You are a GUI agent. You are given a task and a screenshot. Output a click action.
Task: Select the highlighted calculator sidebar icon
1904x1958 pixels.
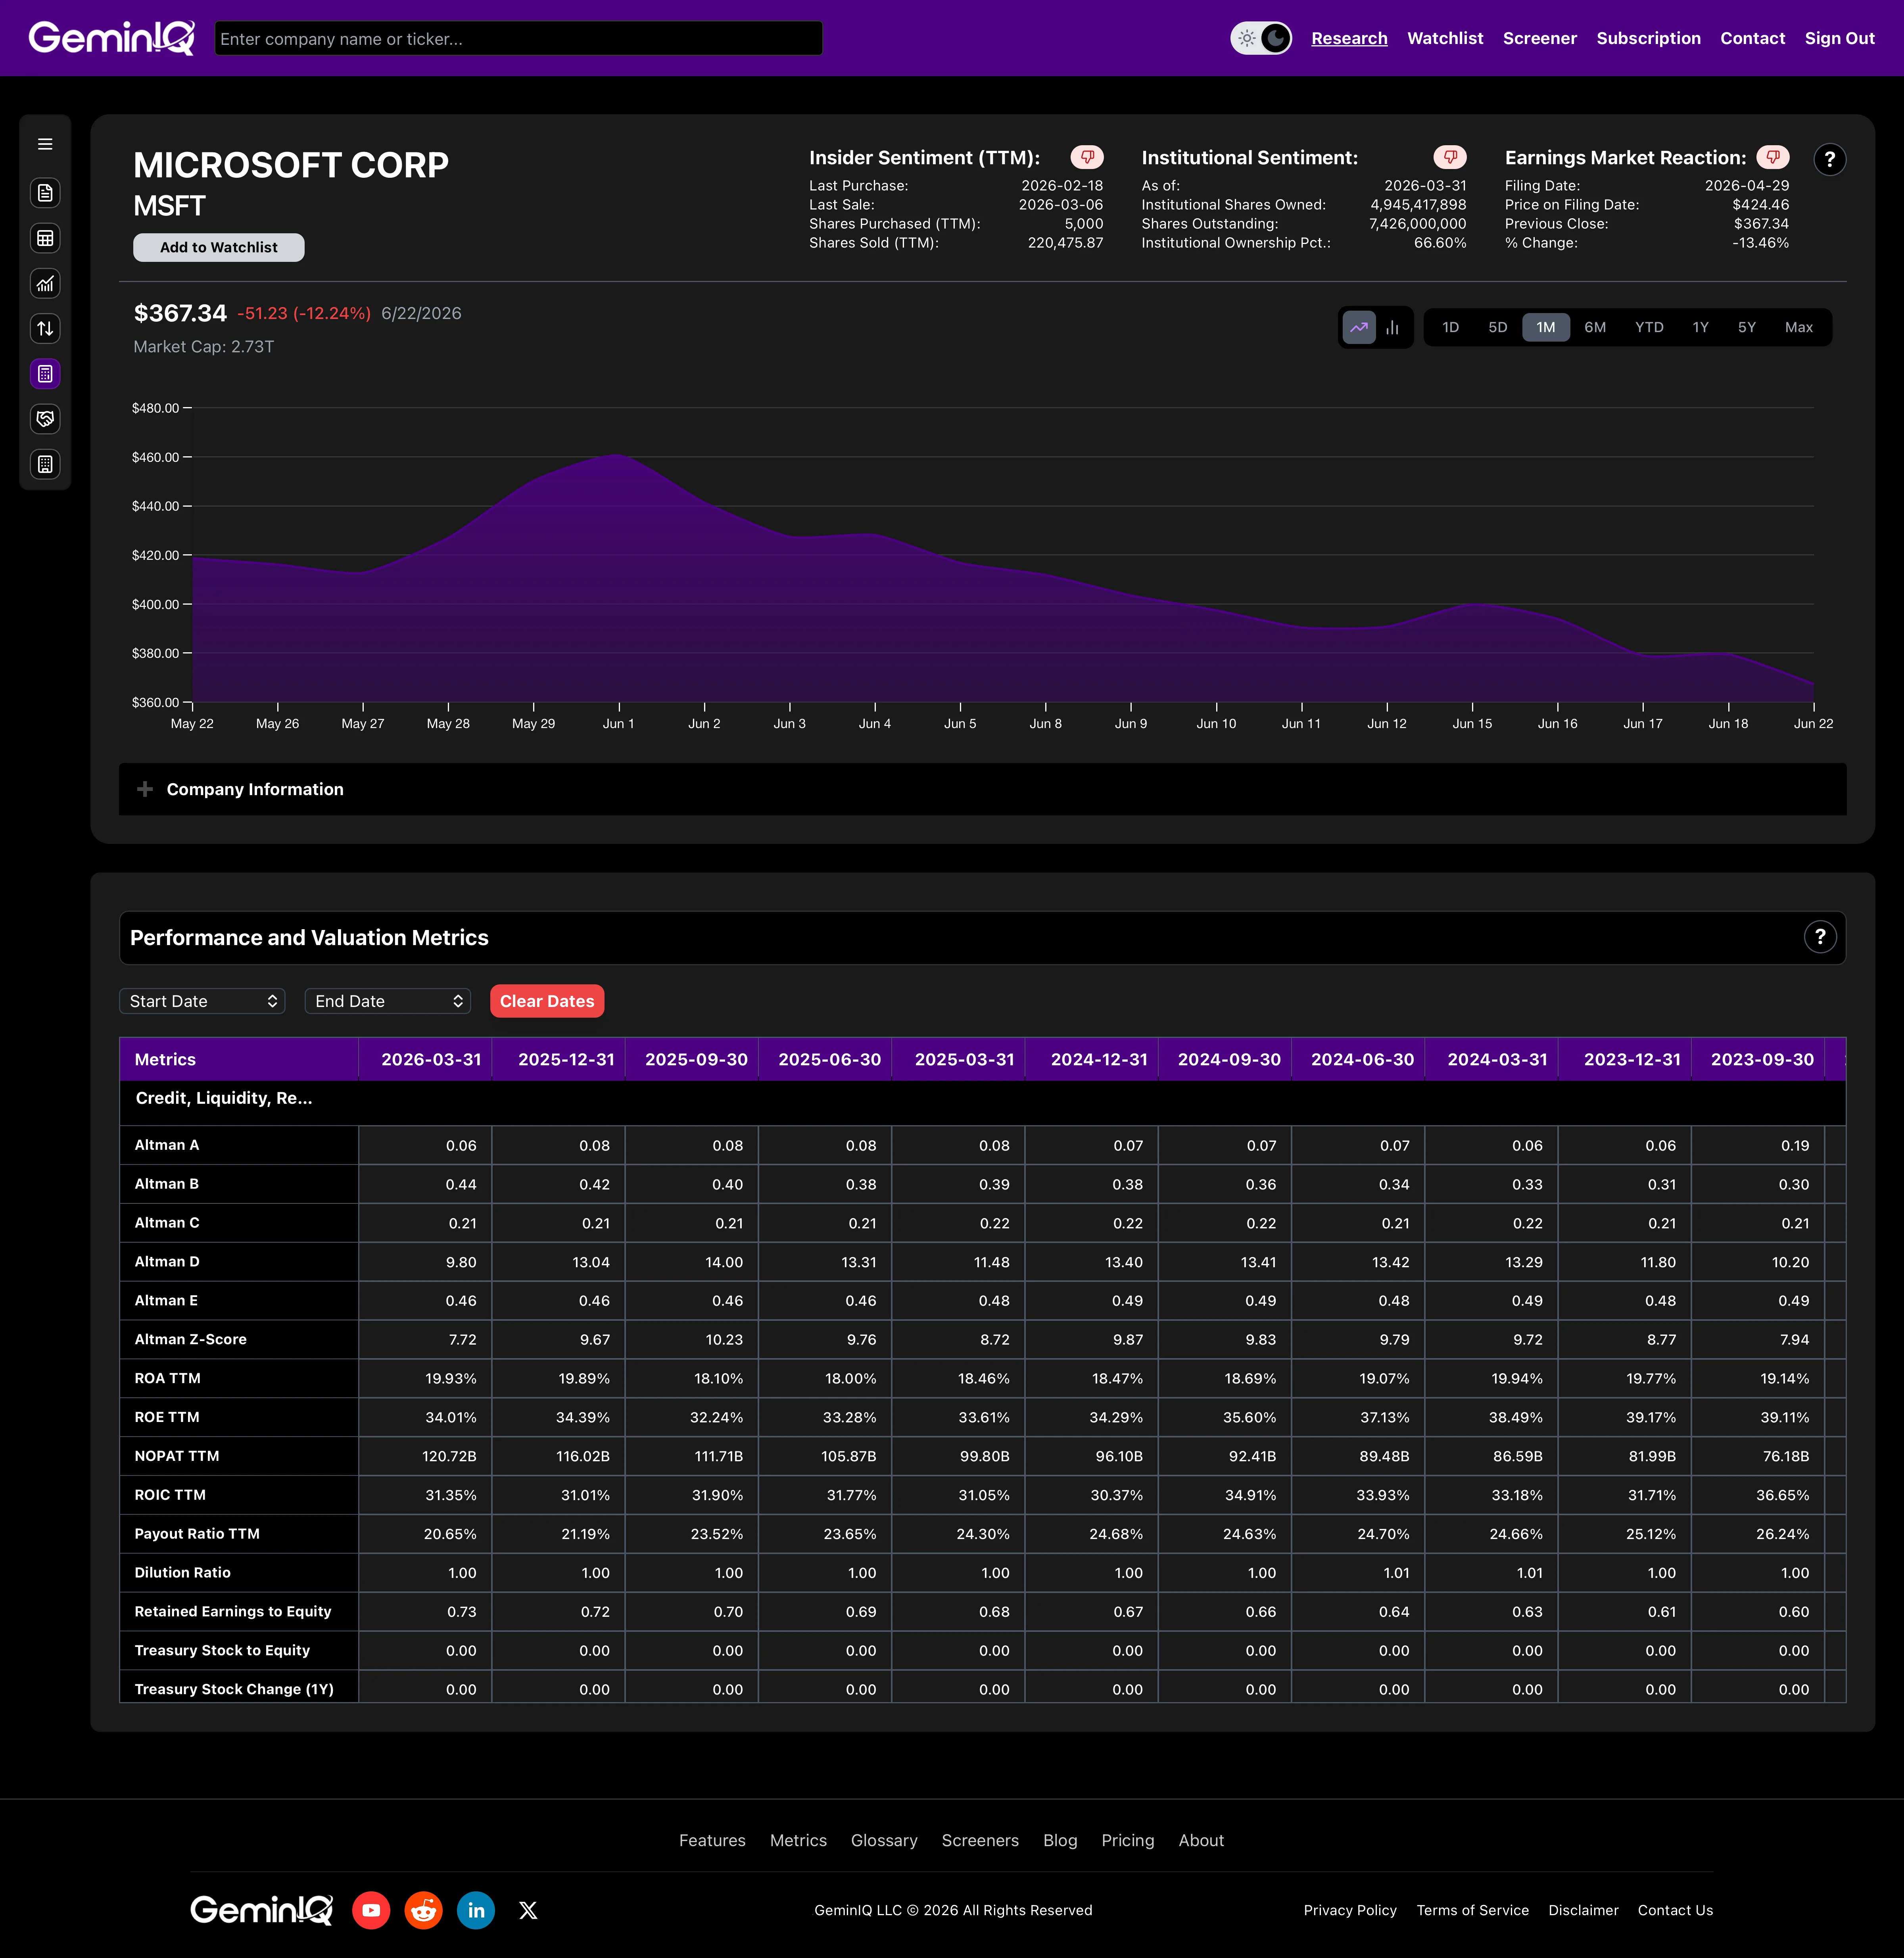(x=45, y=374)
